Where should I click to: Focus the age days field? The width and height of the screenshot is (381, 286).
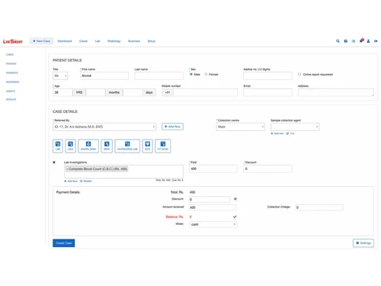coord(133,92)
